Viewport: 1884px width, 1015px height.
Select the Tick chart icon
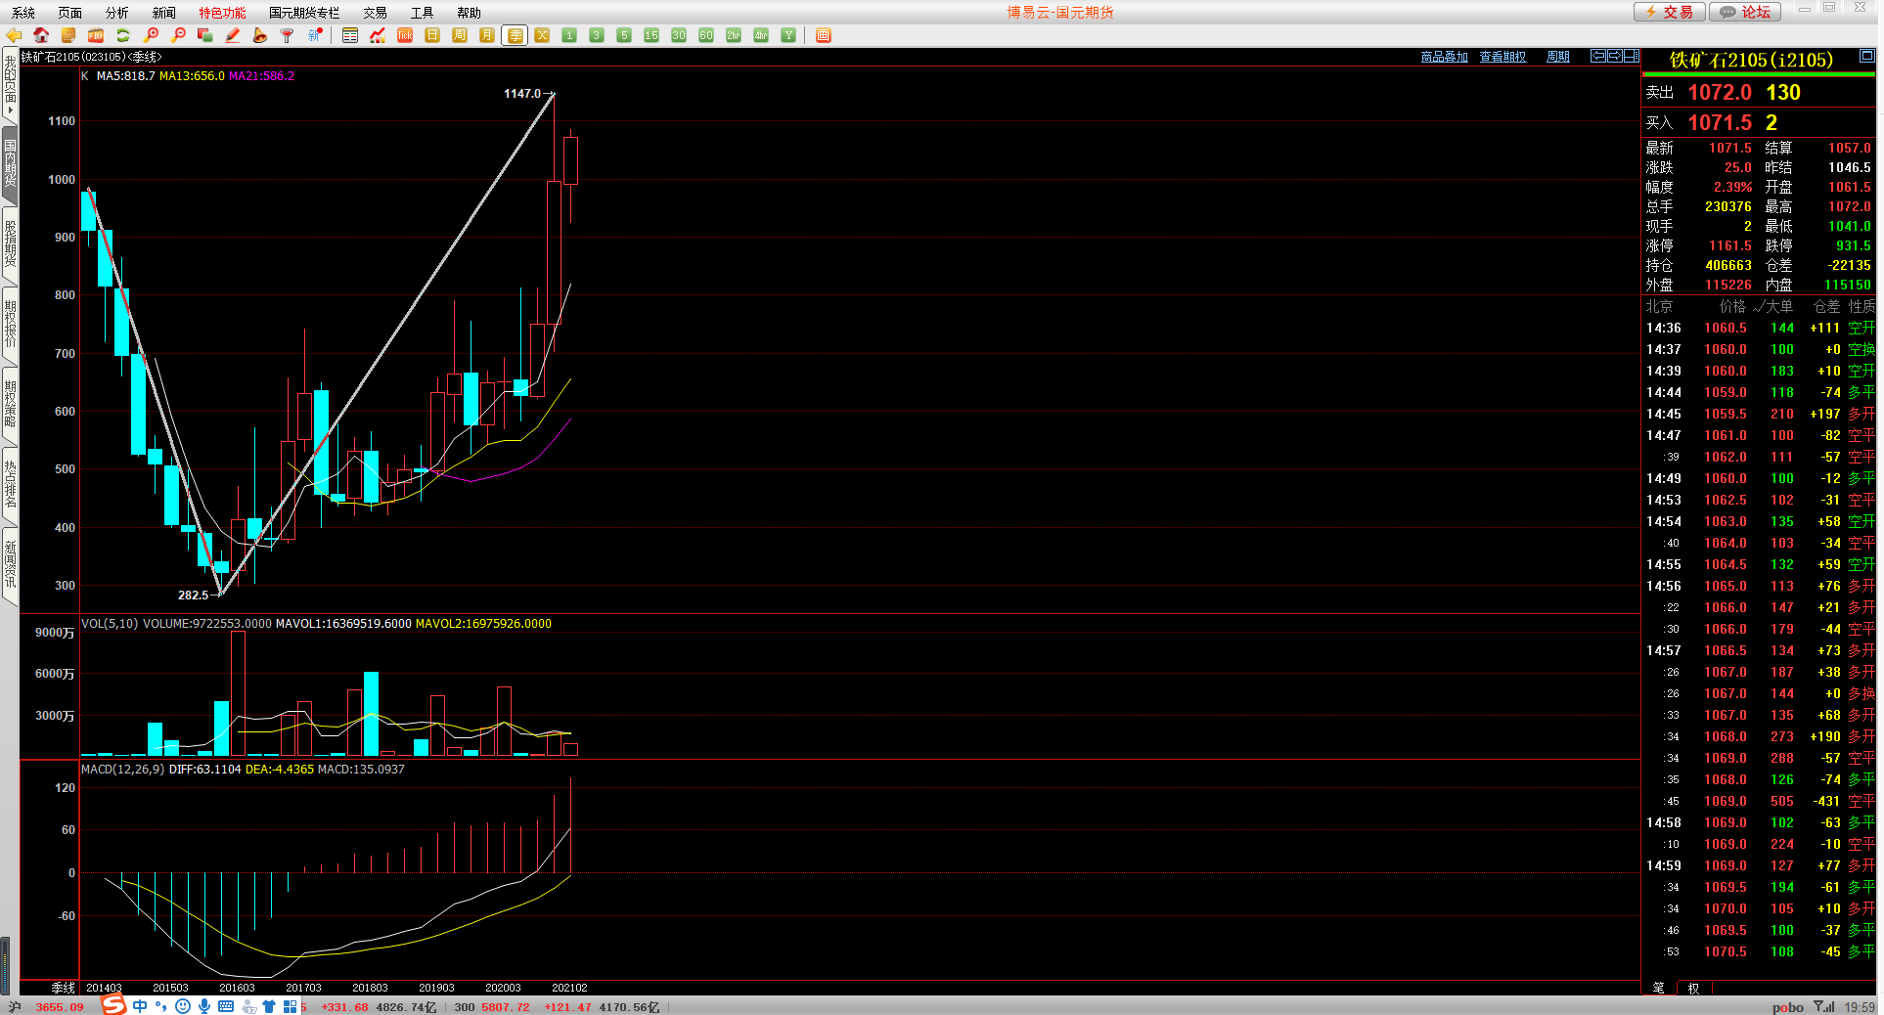pos(405,35)
